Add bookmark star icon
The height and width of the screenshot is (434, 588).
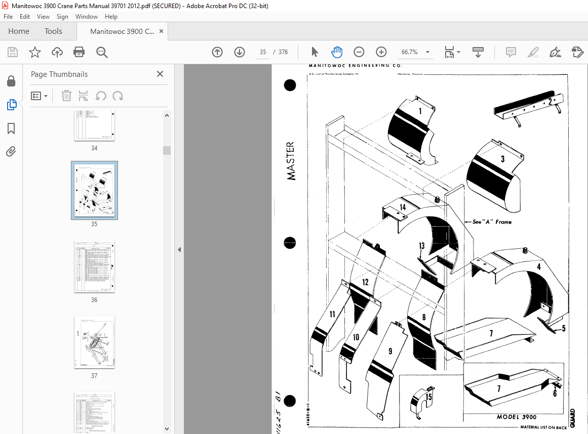[x=35, y=52]
